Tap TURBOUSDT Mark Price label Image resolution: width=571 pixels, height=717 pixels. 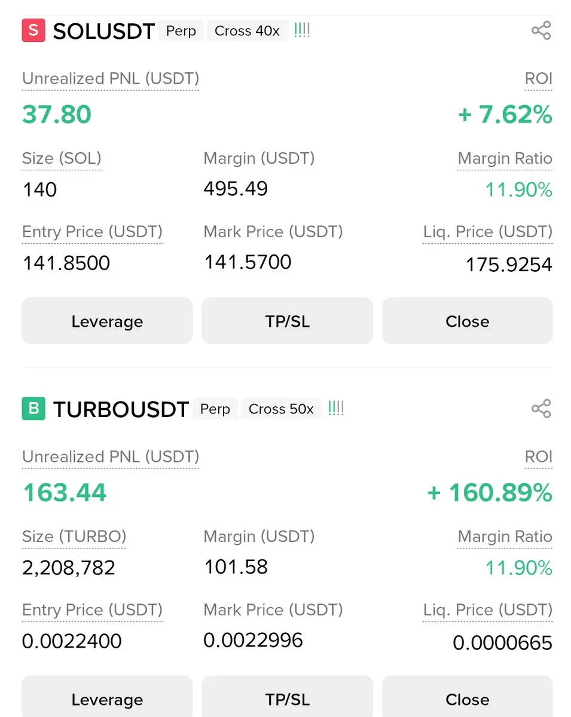click(x=273, y=610)
